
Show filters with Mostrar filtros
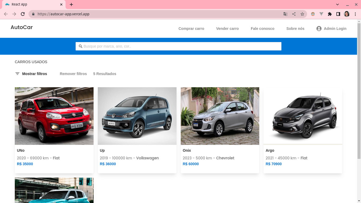31,74
